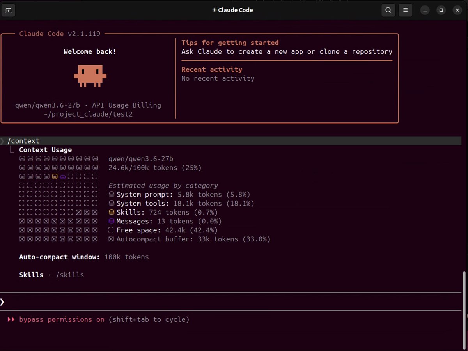468x351 pixels.
Task: Click the Autocompact buffer crossed icon
Action: point(111,239)
